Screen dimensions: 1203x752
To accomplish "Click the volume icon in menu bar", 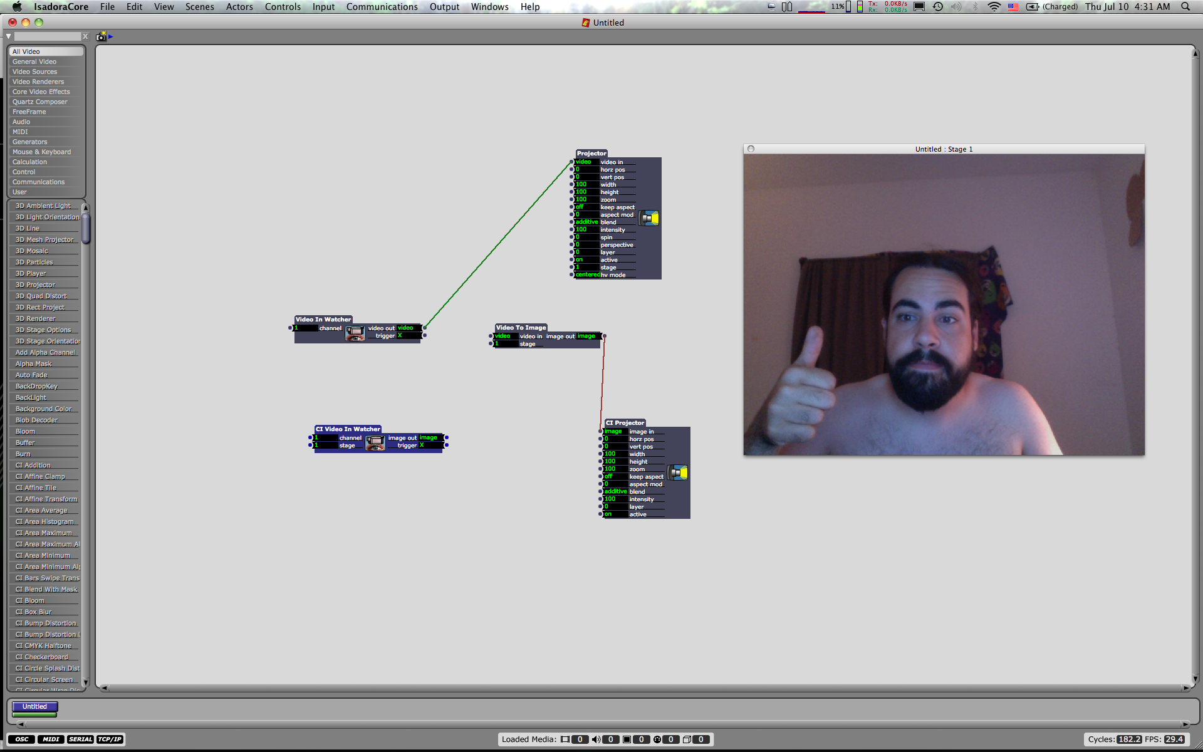I will click(956, 7).
